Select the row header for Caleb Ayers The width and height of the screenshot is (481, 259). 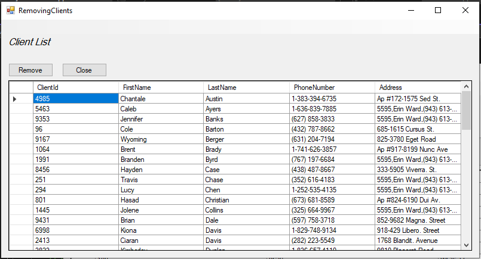click(x=21, y=109)
